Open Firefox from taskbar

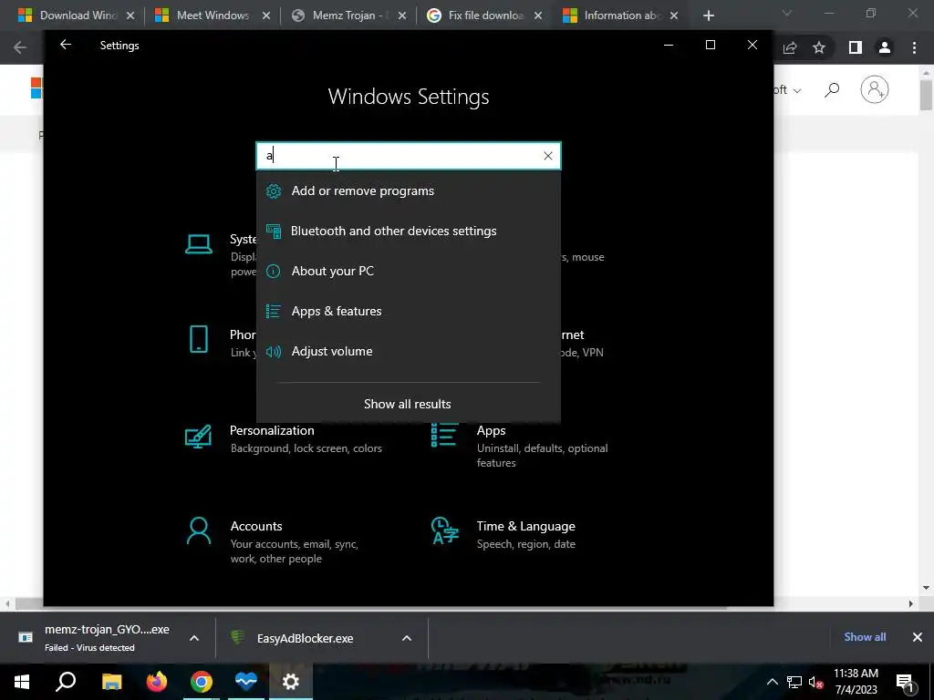point(157,682)
